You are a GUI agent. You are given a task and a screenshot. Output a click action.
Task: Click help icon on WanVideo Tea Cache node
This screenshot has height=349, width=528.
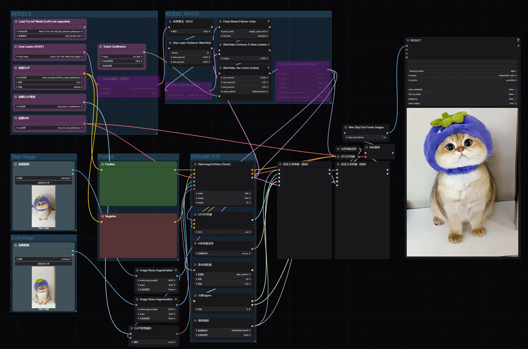point(269,68)
